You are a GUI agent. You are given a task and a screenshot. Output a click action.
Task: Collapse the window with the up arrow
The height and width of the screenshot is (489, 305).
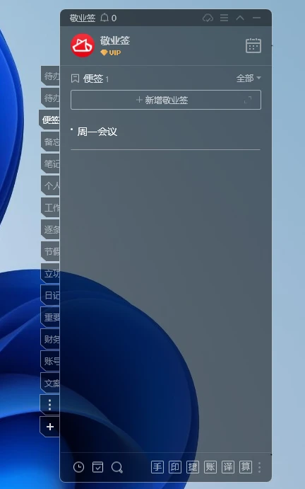pyautogui.click(x=240, y=18)
